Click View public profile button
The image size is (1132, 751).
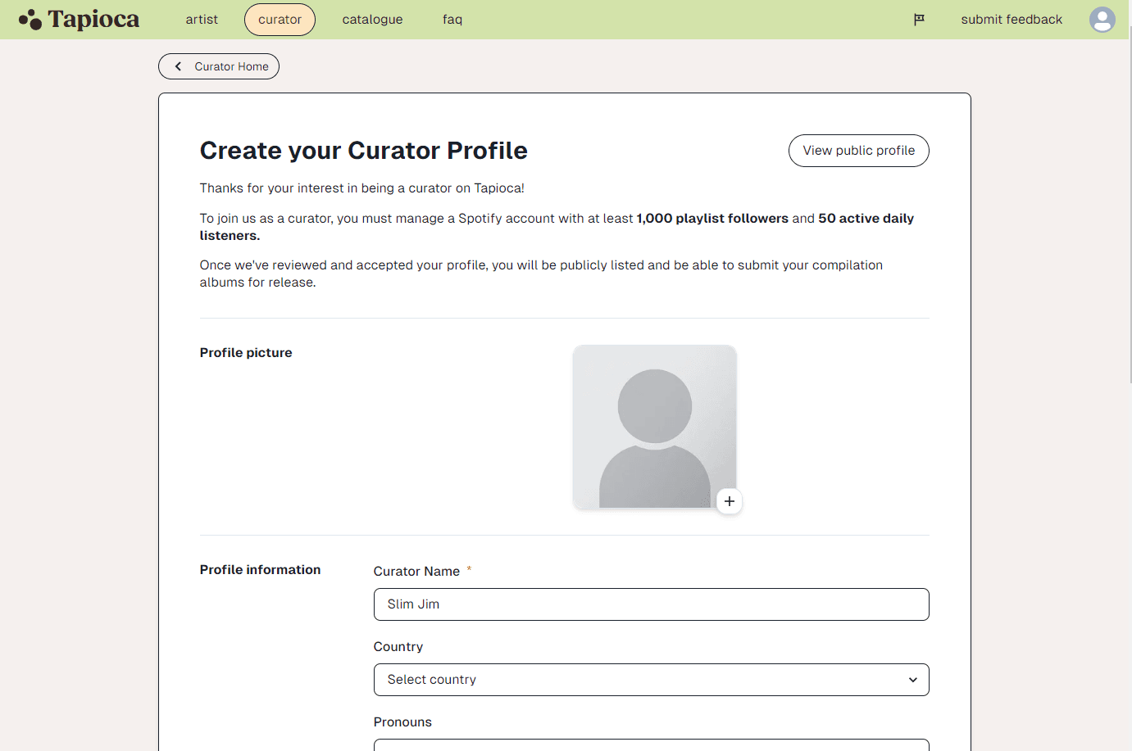click(858, 151)
